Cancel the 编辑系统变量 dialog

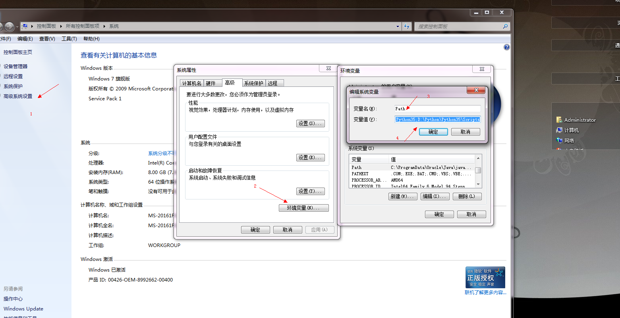point(465,132)
